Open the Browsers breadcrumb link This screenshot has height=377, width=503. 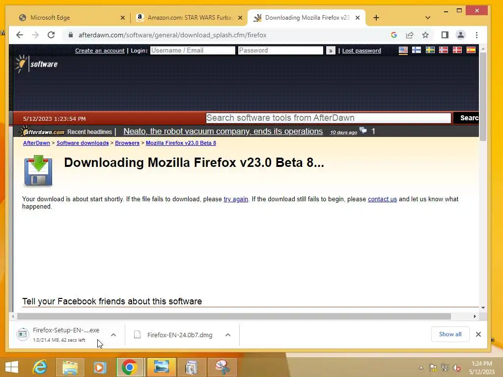pyautogui.click(x=127, y=143)
